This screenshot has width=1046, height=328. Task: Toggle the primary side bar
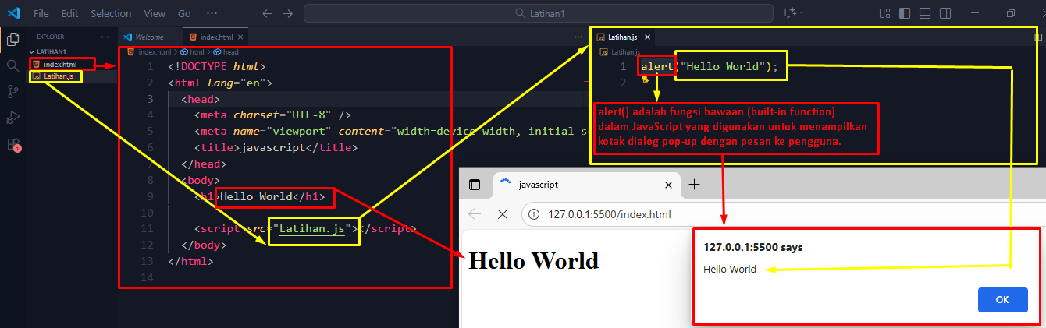(x=905, y=13)
